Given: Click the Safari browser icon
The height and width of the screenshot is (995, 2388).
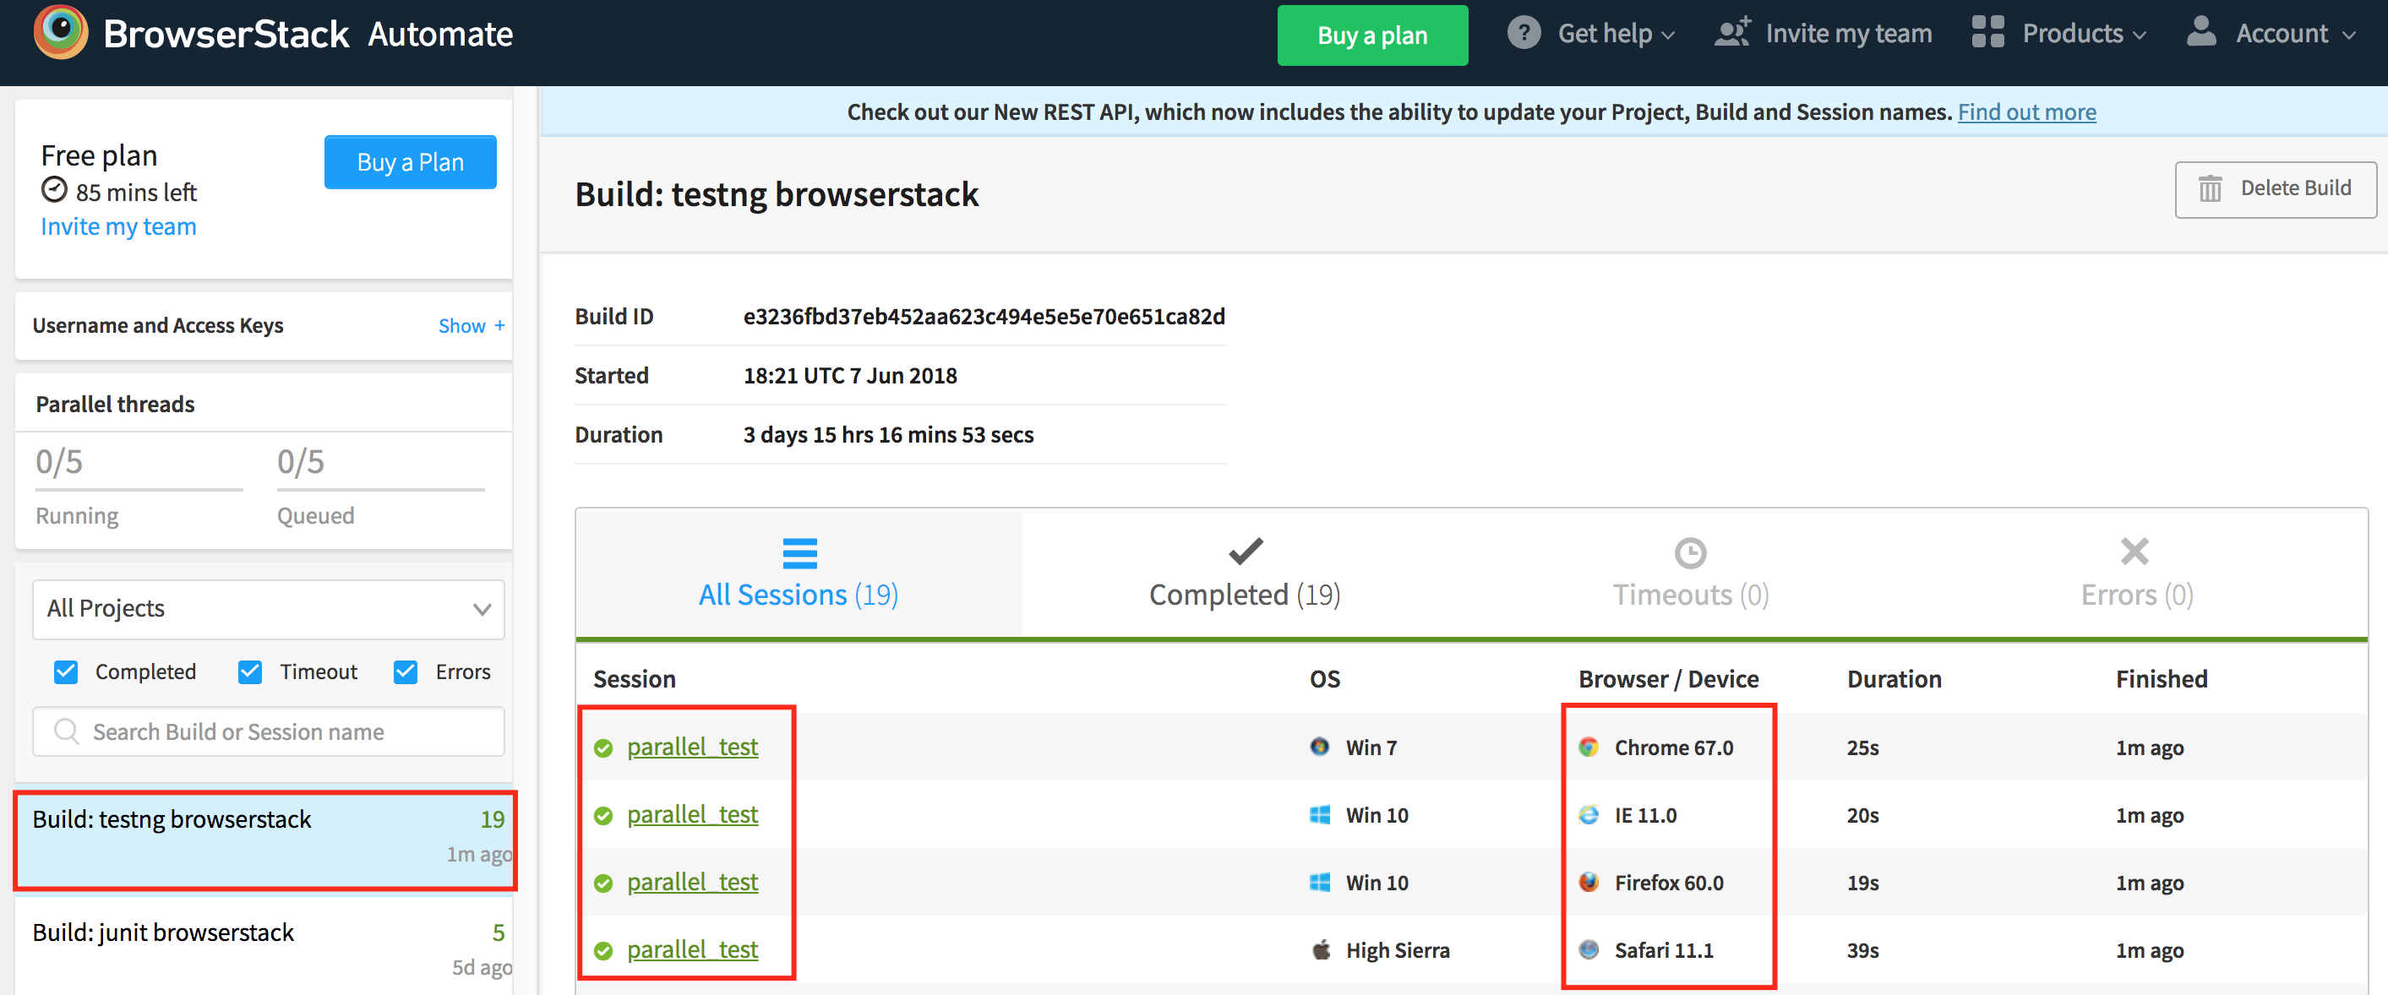Looking at the screenshot, I should click(x=1589, y=949).
